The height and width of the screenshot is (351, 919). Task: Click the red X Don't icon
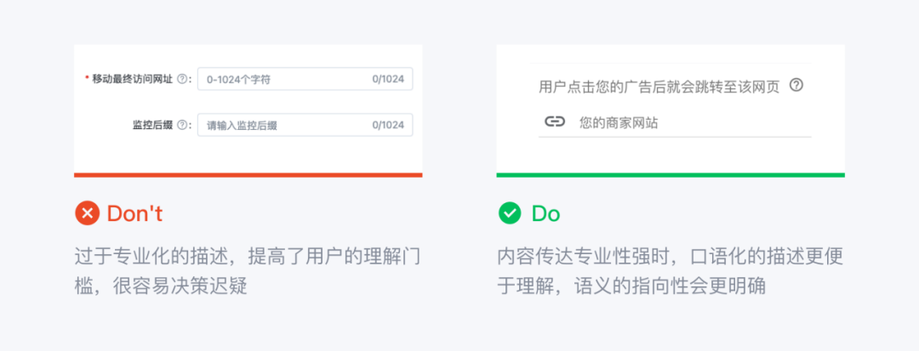87,213
